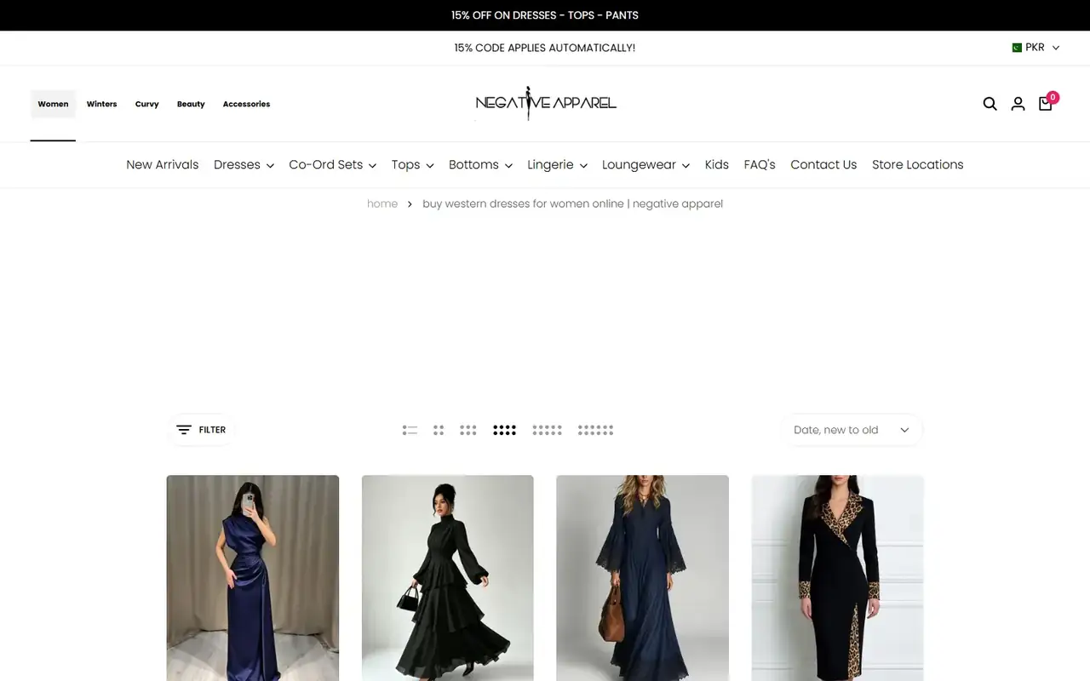Expand the Bottoms menu
The width and height of the screenshot is (1090, 681).
(480, 165)
